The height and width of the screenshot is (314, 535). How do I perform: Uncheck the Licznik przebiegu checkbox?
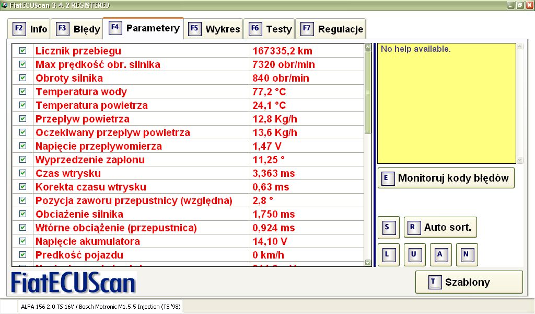[x=22, y=51]
